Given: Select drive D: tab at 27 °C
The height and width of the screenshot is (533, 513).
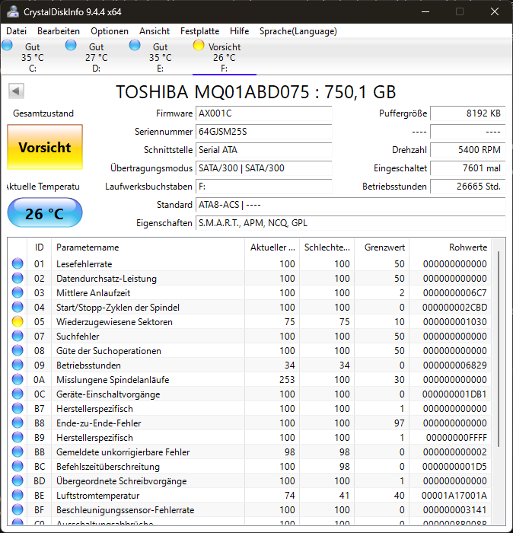Looking at the screenshot, I should pyautogui.click(x=96, y=57).
